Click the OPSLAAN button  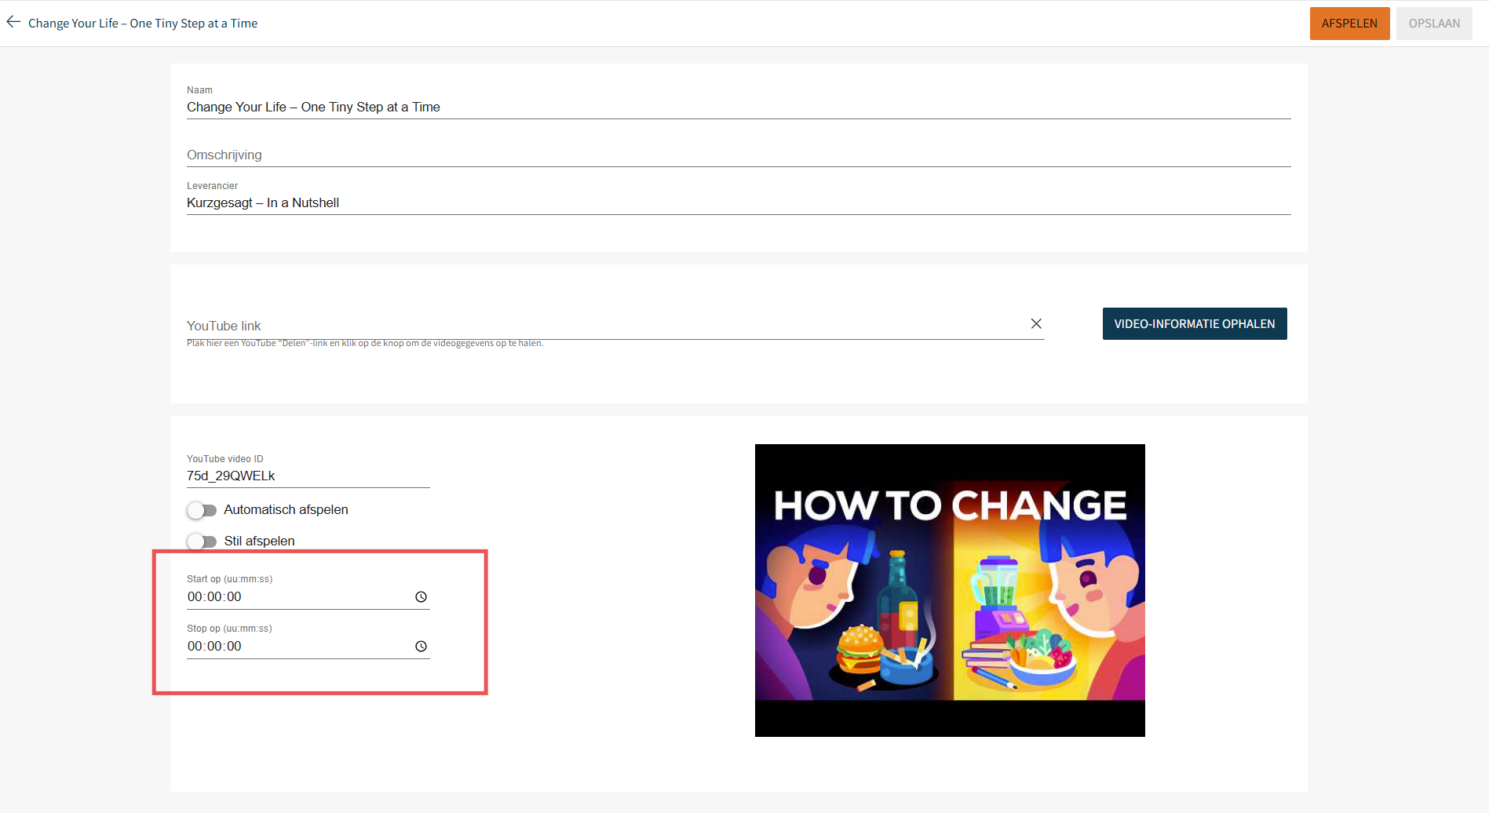point(1433,24)
